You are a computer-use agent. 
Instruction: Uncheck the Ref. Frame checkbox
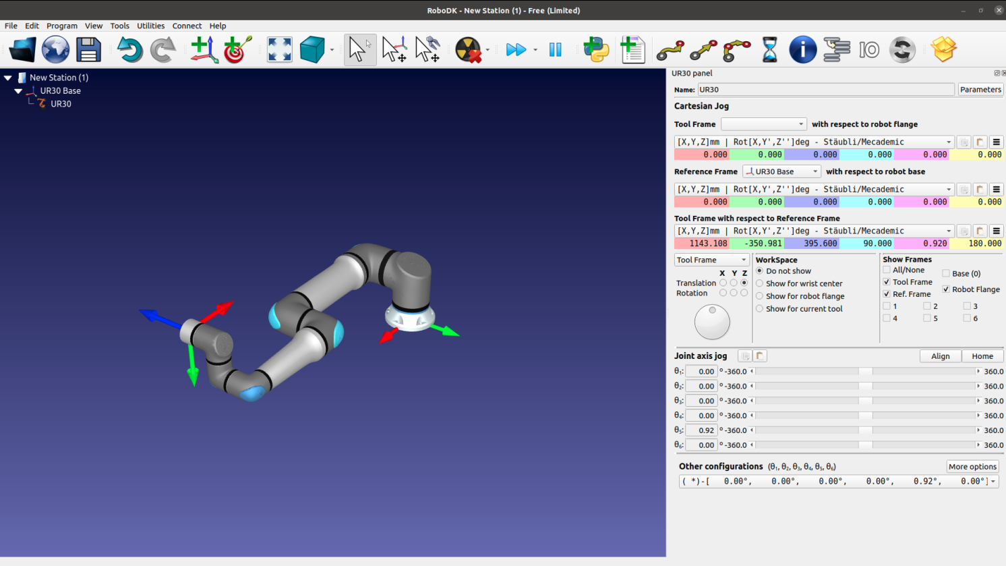point(887,294)
